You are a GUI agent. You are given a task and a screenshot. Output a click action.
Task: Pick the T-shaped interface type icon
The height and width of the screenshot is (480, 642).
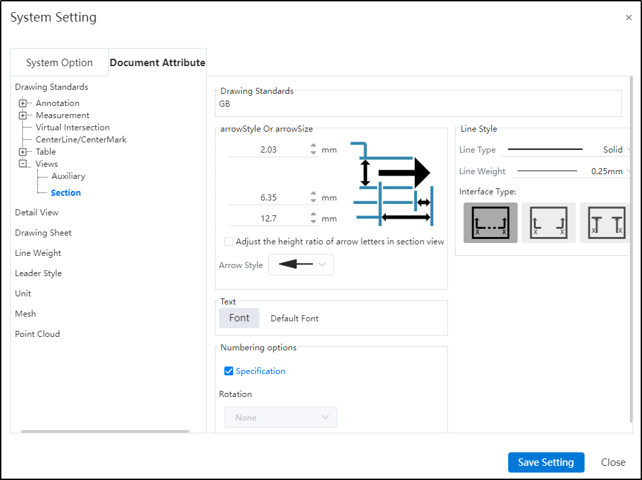click(x=605, y=223)
